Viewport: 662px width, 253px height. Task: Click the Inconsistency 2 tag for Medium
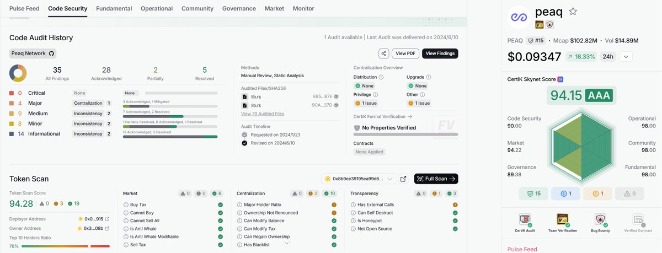[93, 114]
